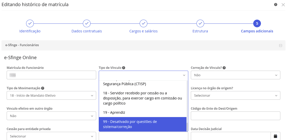Image resolution: width=287 pixels, height=140 pixels.
Task: Choose option 18 - Servidor recebido por cessão
Action: [142, 98]
